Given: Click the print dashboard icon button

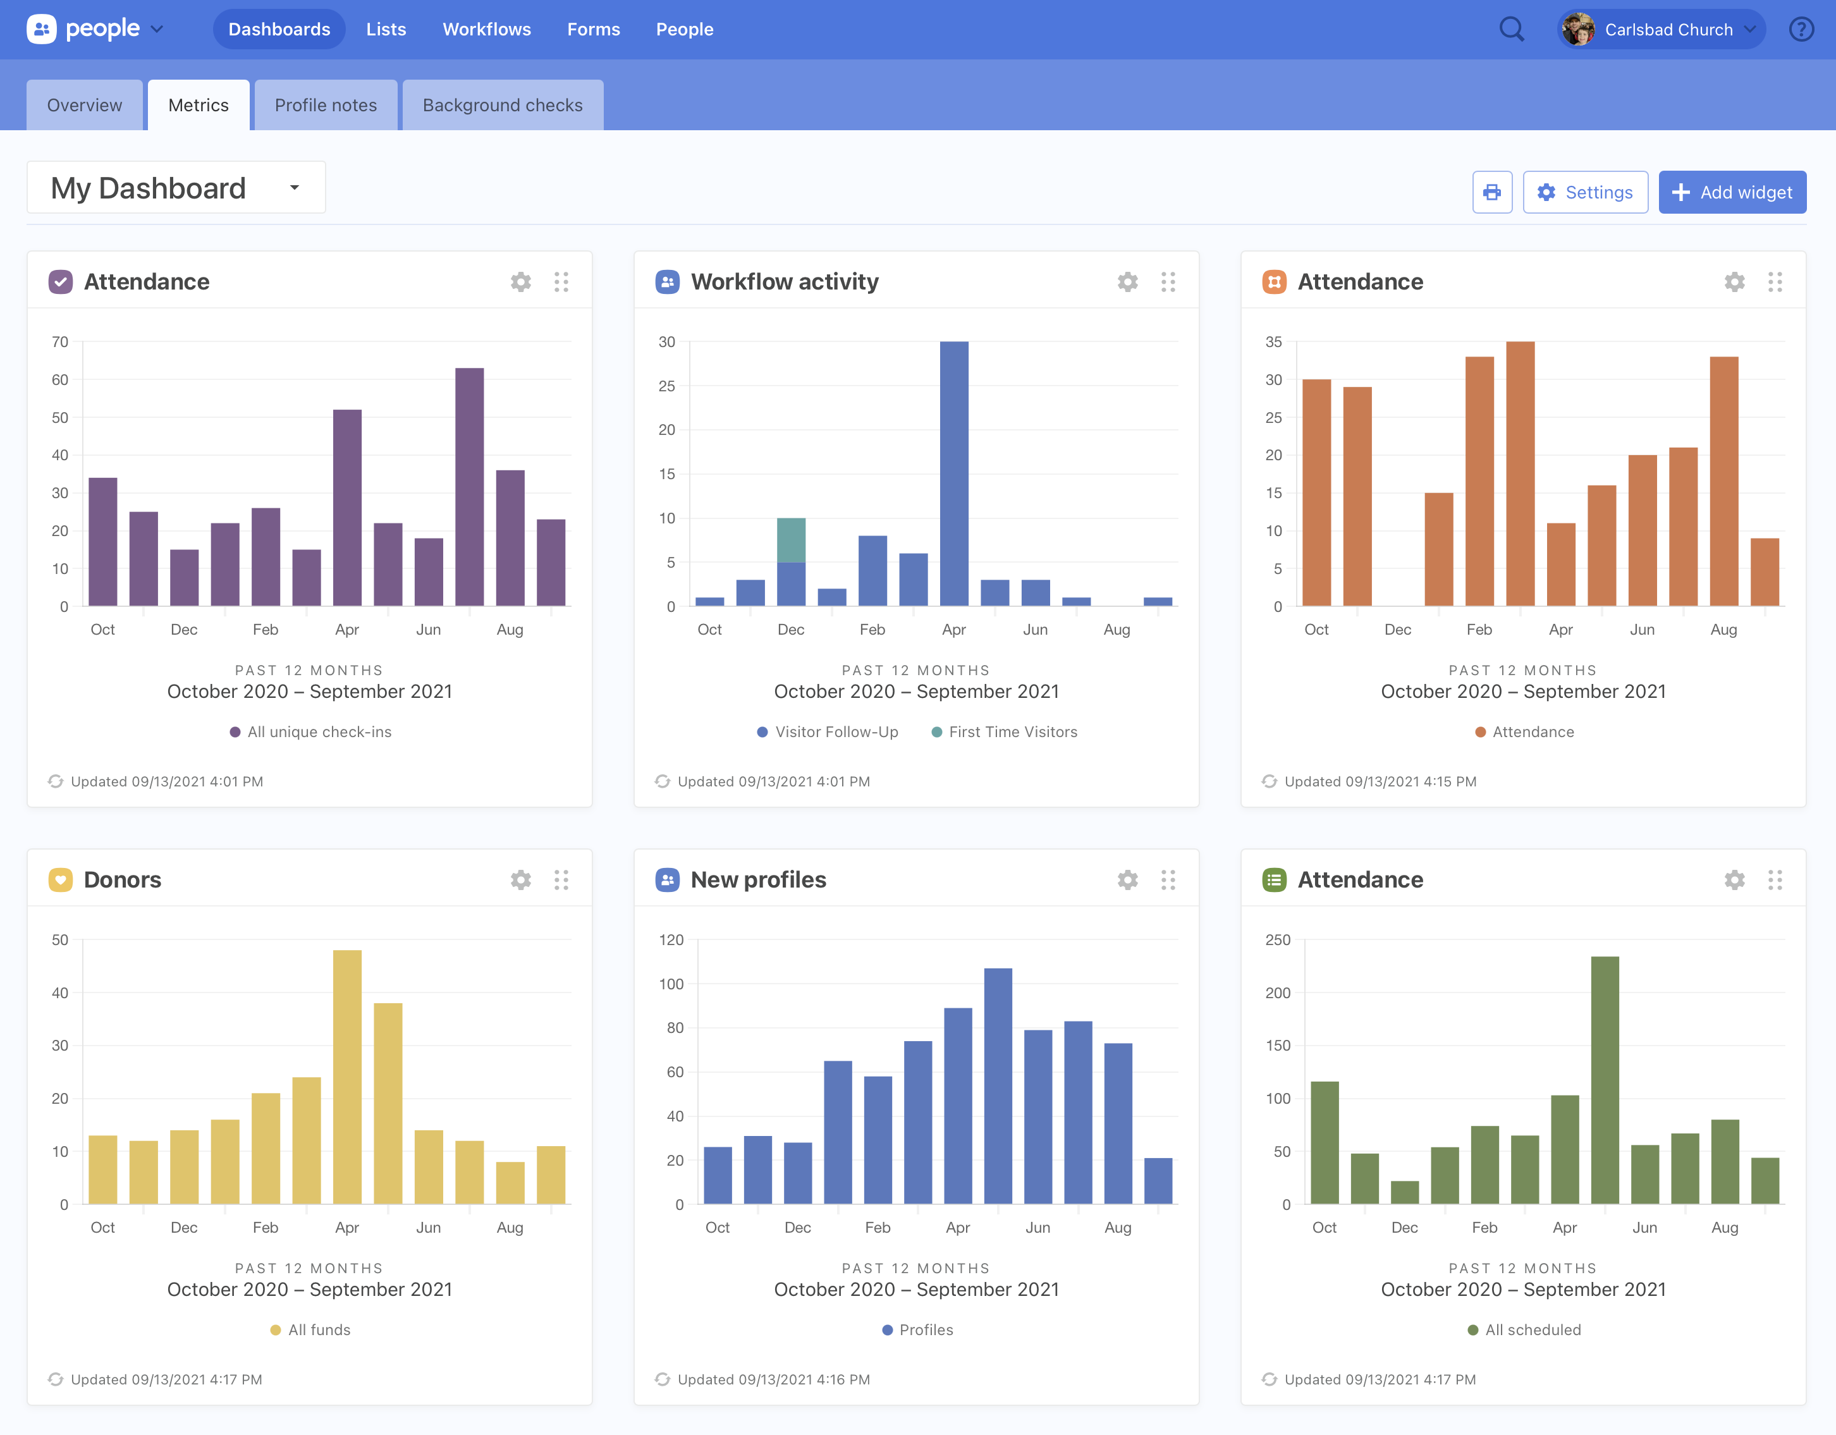Looking at the screenshot, I should tap(1491, 193).
